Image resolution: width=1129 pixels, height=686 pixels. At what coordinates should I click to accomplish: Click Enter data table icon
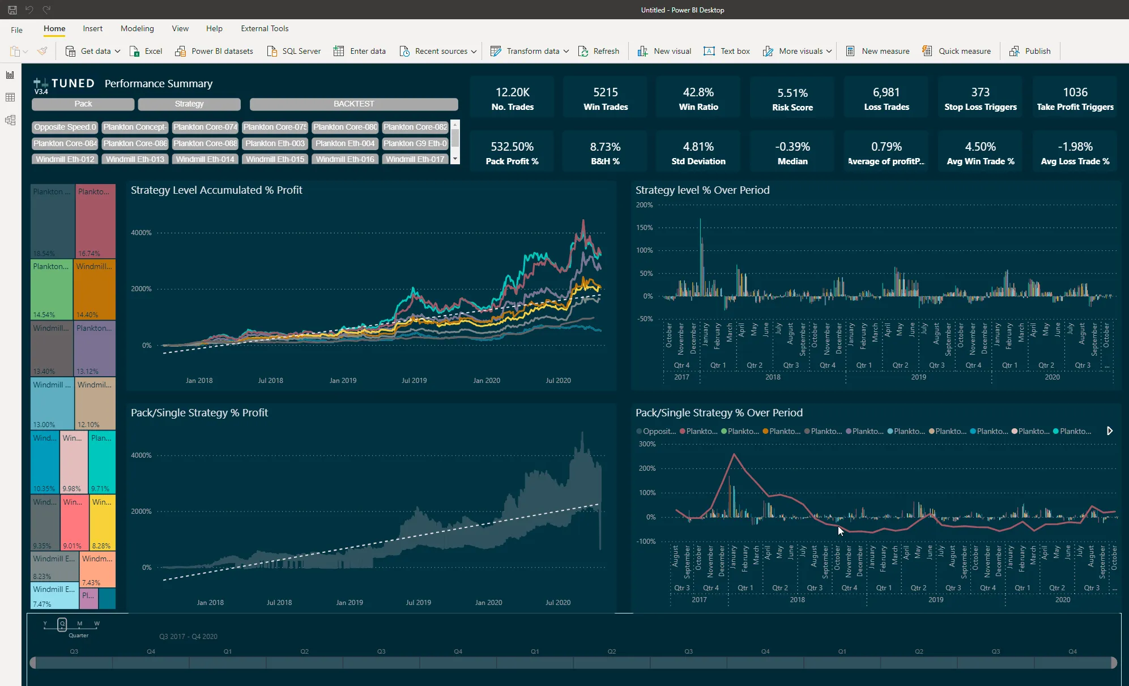point(339,51)
